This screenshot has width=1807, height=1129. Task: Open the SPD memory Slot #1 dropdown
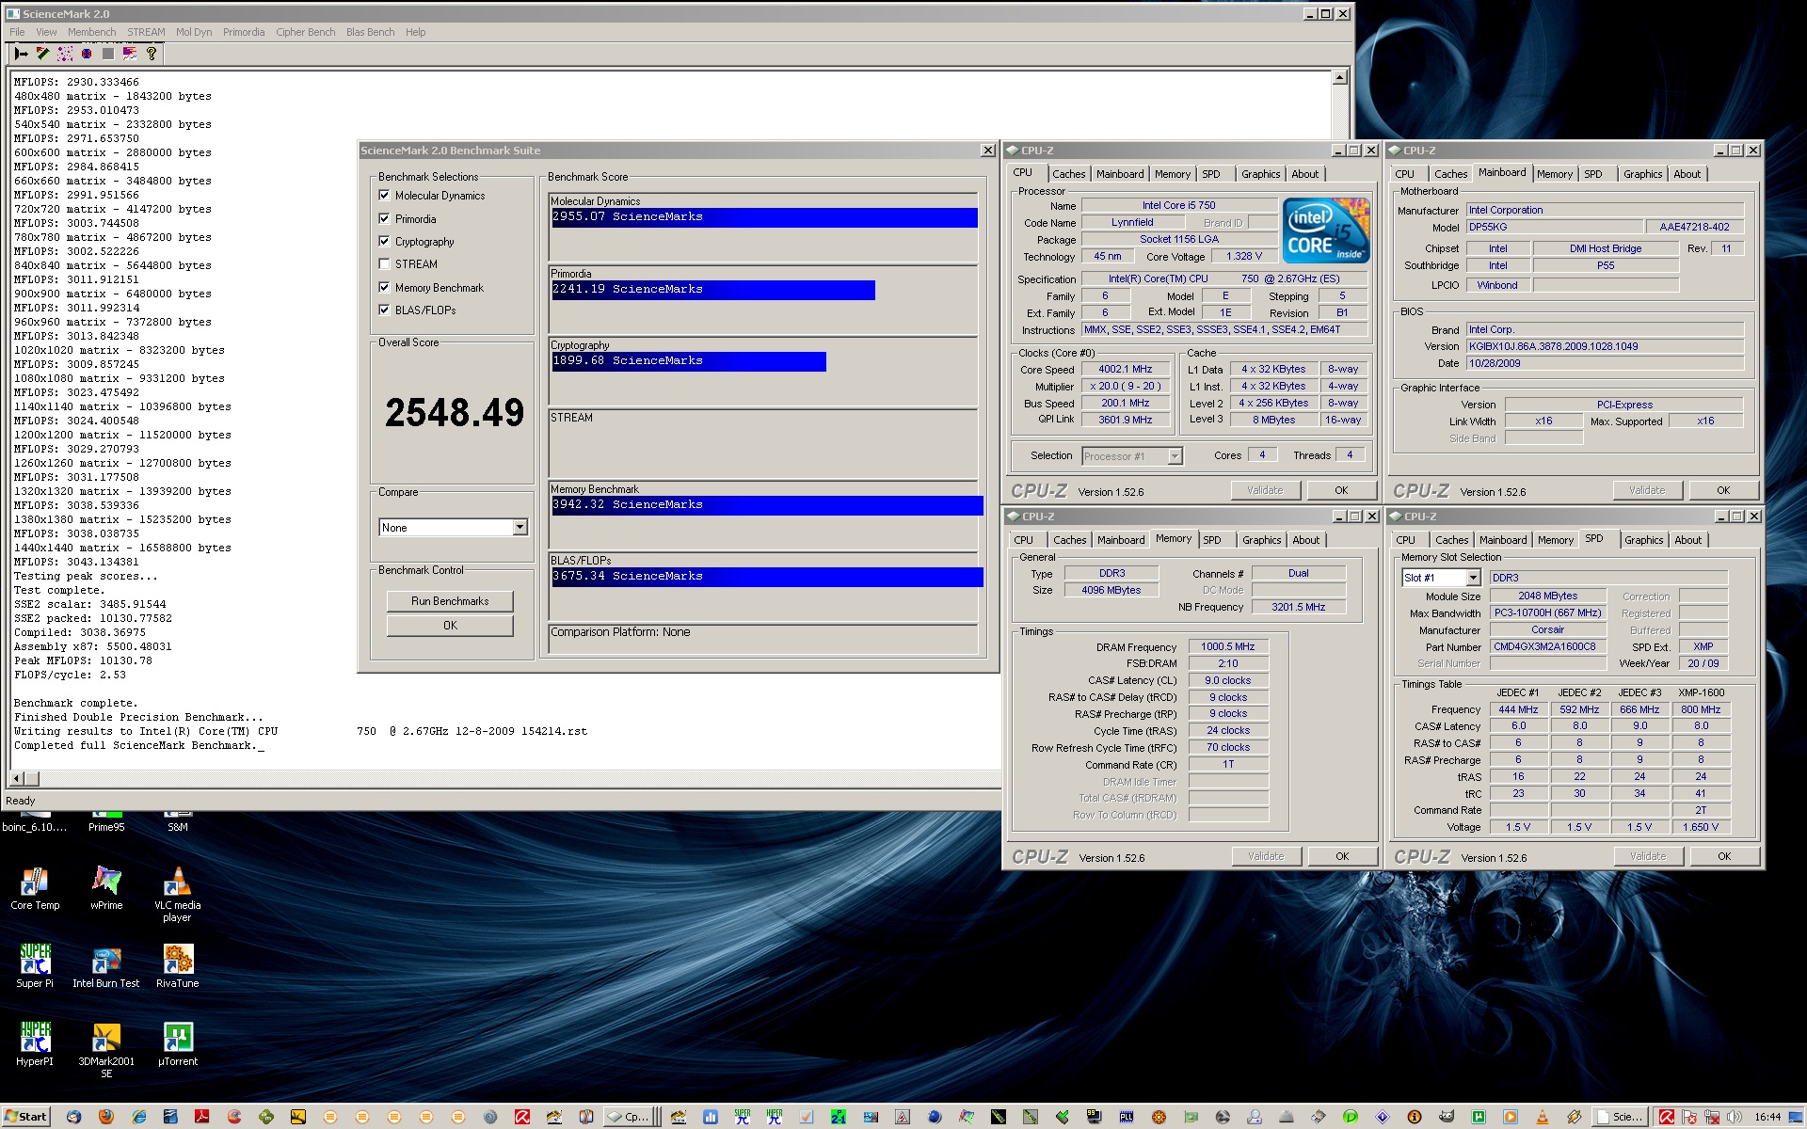(x=1473, y=578)
